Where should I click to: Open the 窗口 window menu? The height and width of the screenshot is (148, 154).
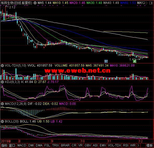[12, 145]
